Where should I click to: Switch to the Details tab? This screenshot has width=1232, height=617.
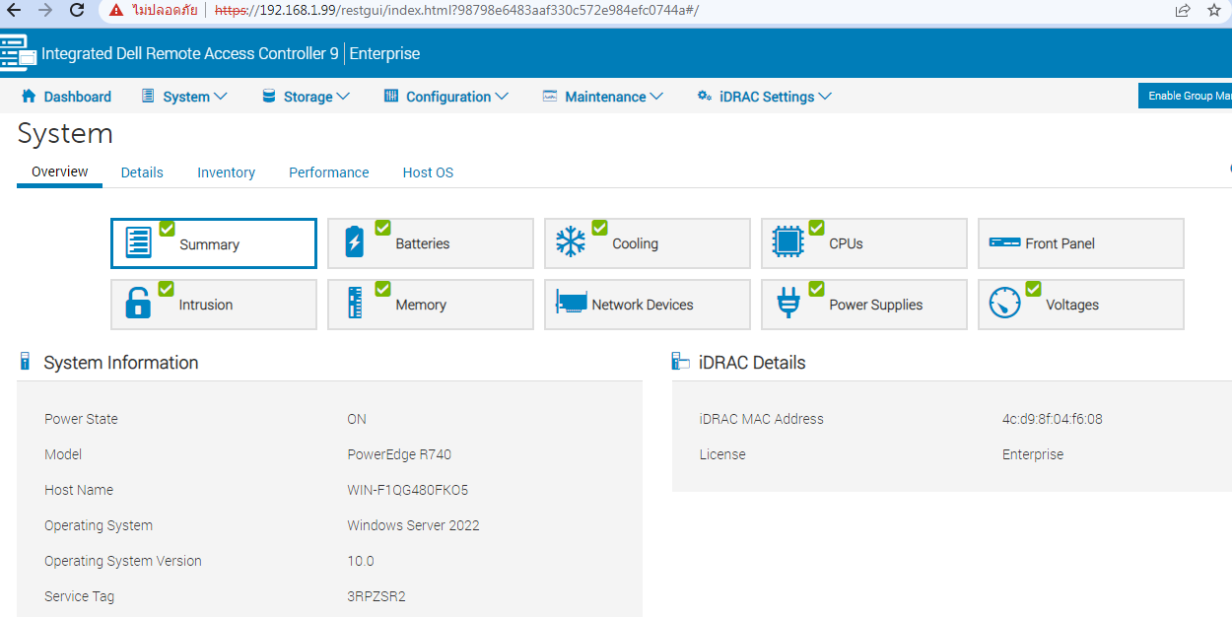point(142,172)
